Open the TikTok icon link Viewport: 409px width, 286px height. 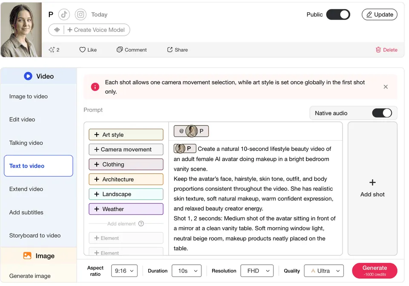[64, 14]
